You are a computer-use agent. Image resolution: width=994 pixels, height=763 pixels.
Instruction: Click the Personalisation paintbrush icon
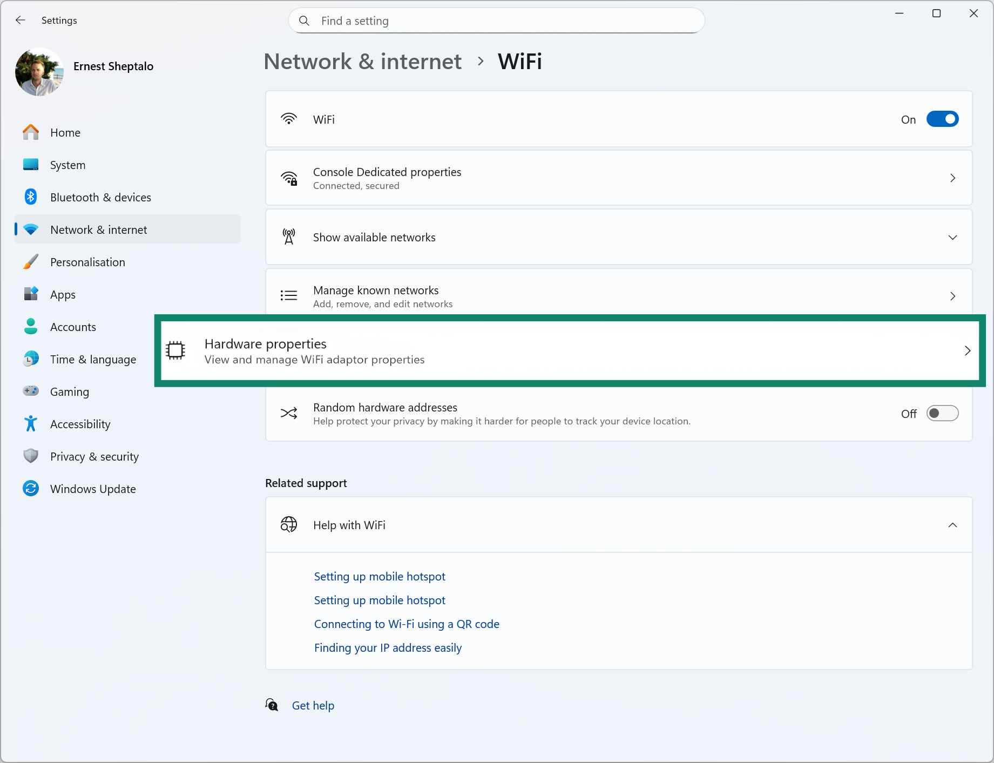pos(31,262)
